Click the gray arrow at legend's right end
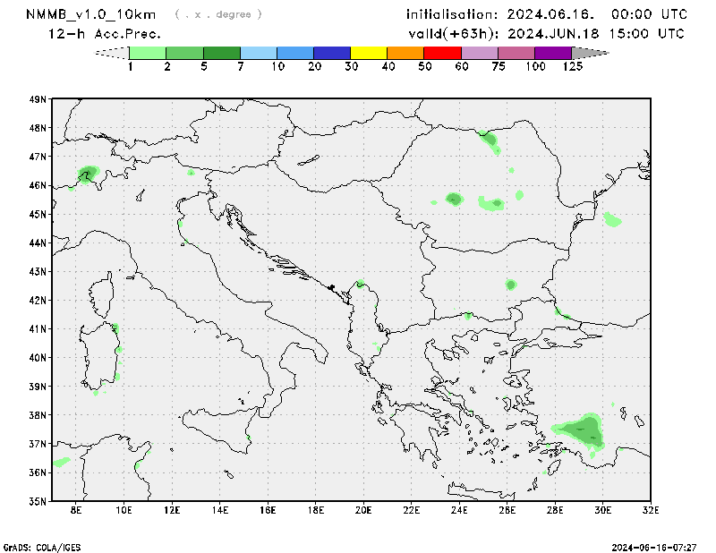The width and height of the screenshot is (716, 553). [588, 53]
